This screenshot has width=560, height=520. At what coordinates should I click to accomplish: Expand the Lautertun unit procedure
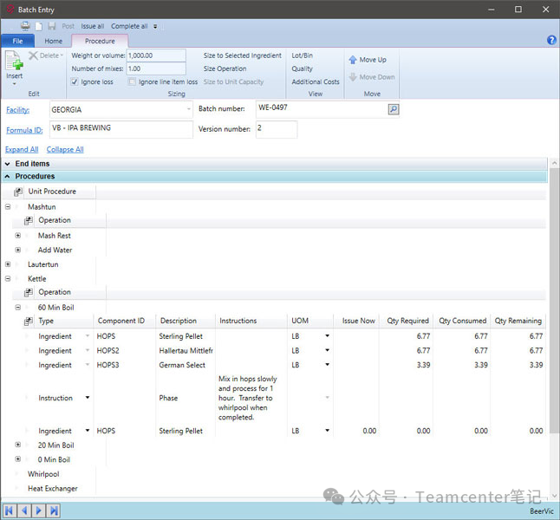click(8, 264)
